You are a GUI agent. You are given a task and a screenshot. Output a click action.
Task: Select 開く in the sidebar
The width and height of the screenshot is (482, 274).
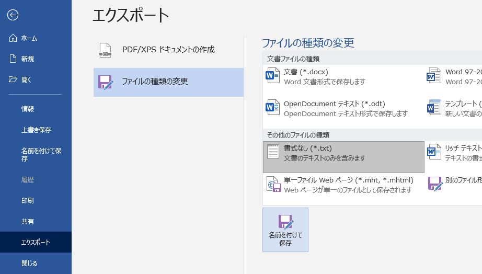tap(36, 79)
